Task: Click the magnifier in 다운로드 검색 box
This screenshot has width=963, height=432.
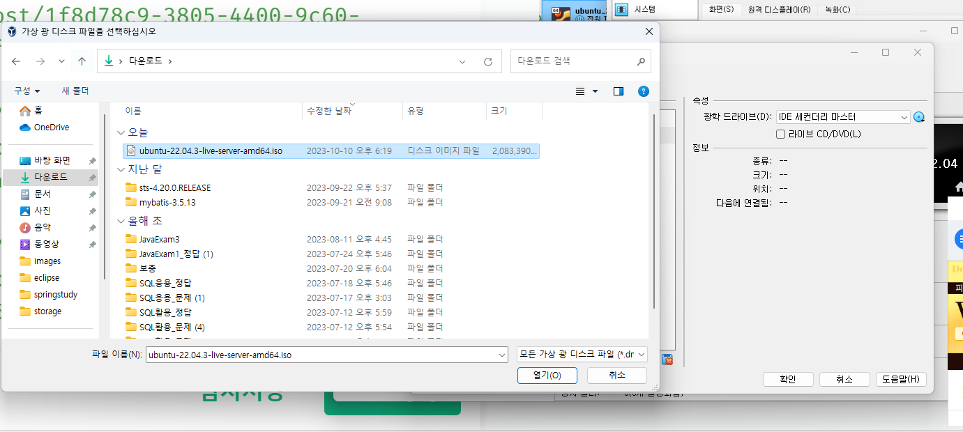Action: [x=641, y=61]
